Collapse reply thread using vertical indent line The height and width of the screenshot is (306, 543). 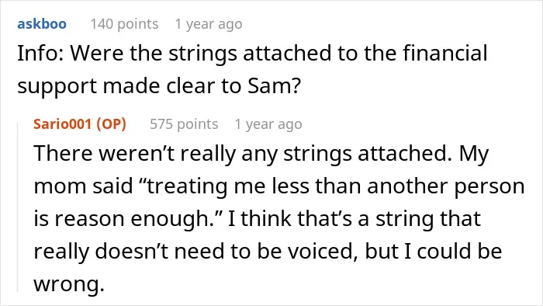point(18,207)
